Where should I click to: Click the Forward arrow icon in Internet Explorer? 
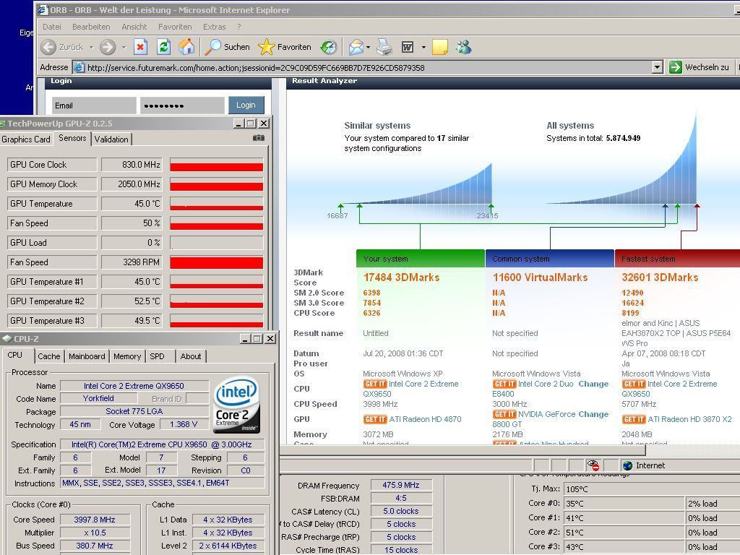pos(108,47)
